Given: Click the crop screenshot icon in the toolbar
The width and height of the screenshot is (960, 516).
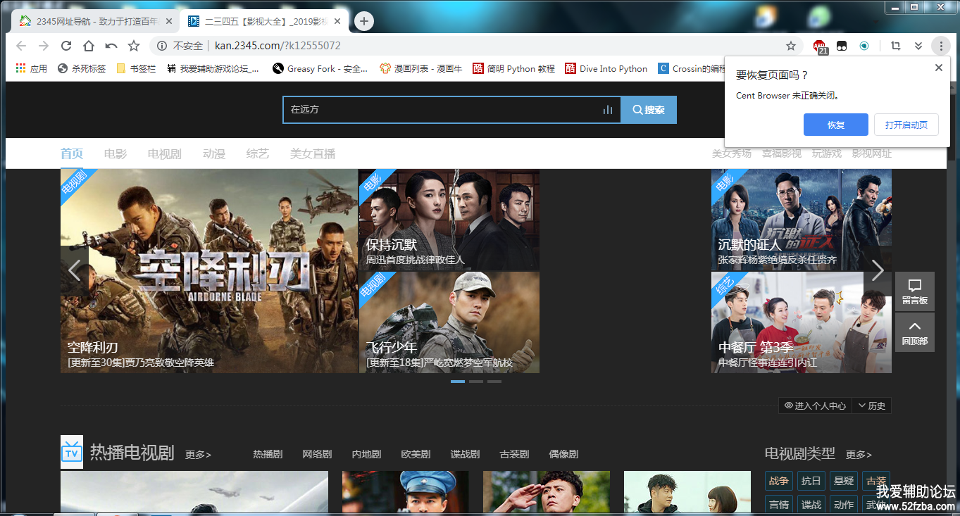Looking at the screenshot, I should tap(896, 46).
